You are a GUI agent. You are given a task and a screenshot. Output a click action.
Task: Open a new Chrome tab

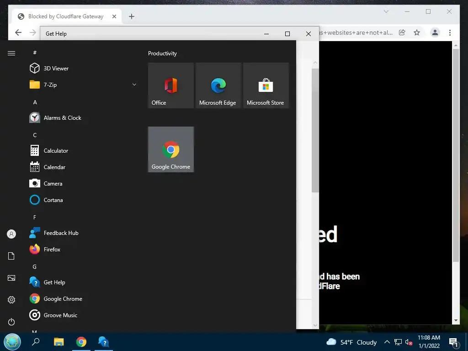[132, 16]
